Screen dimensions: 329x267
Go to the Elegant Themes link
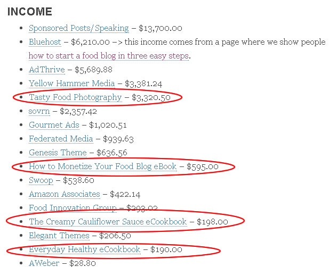[x=59, y=236]
